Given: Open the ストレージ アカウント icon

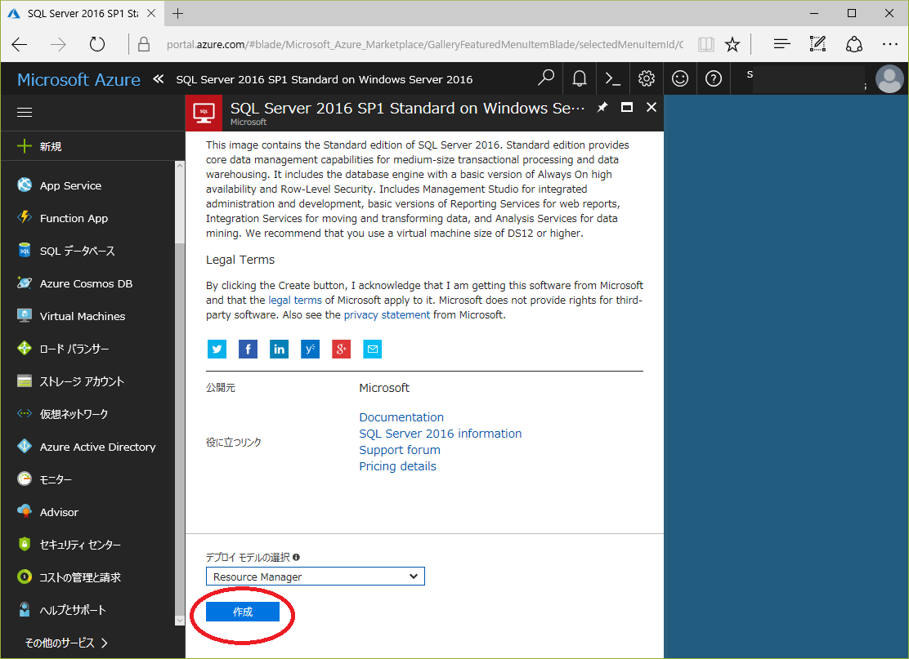Looking at the screenshot, I should [25, 381].
